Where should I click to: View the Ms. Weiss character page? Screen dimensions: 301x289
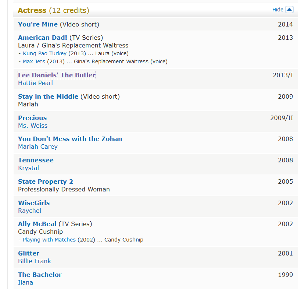coord(33,126)
